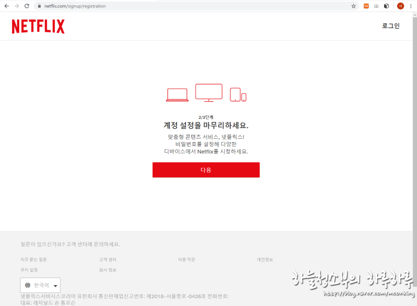Click the browser back arrow

click(7, 6)
